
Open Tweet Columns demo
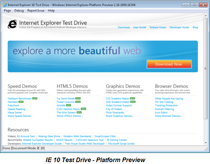pyautogui.click(x=66, y=102)
